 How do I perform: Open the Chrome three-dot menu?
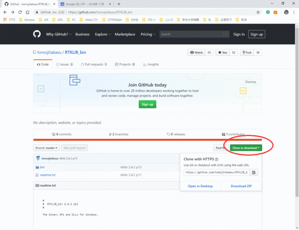[294, 12]
